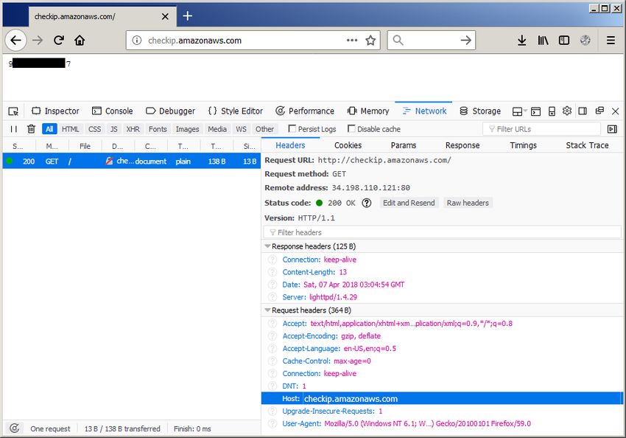Screen dimensions: 626x438
Task: Open the Storage tab
Action: click(480, 111)
